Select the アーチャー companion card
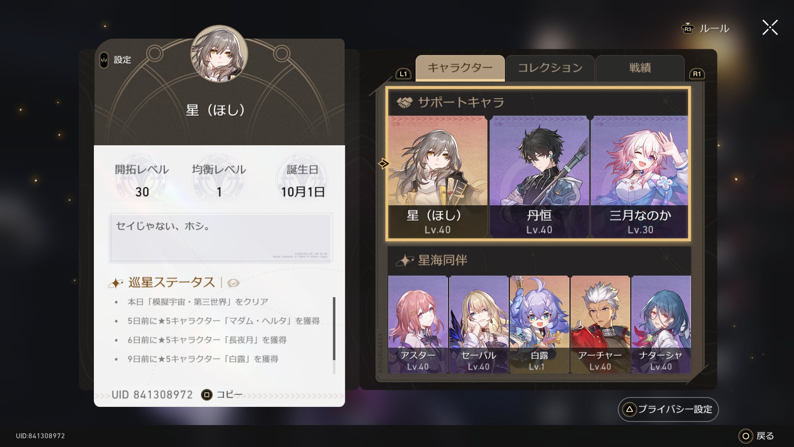Image resolution: width=794 pixels, height=447 pixels. (x=600, y=324)
